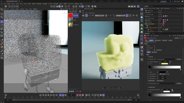Click the brush tool in left toolbar

pos(2,51)
